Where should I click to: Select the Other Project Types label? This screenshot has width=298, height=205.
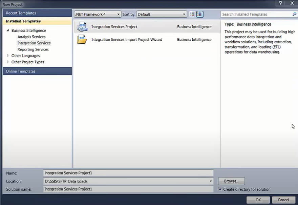(x=28, y=62)
